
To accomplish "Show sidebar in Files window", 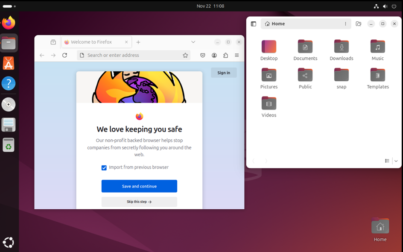I will tap(254, 24).
